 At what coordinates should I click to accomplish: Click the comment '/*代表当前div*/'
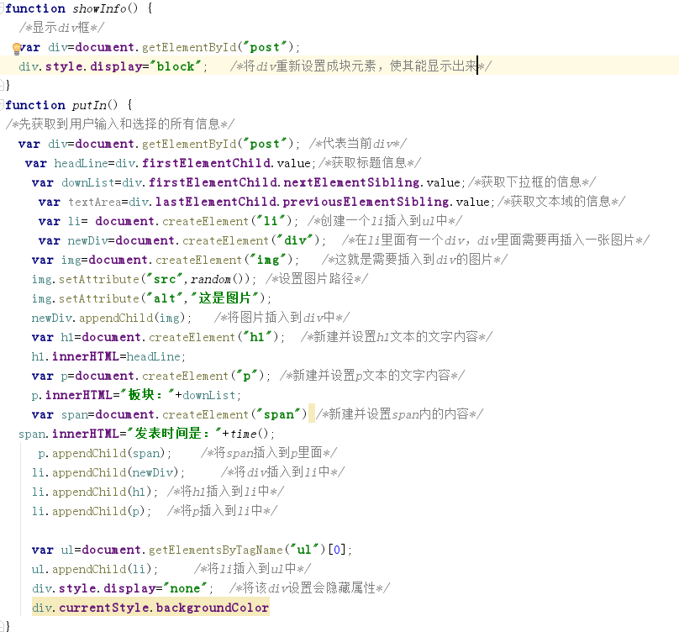(x=358, y=144)
